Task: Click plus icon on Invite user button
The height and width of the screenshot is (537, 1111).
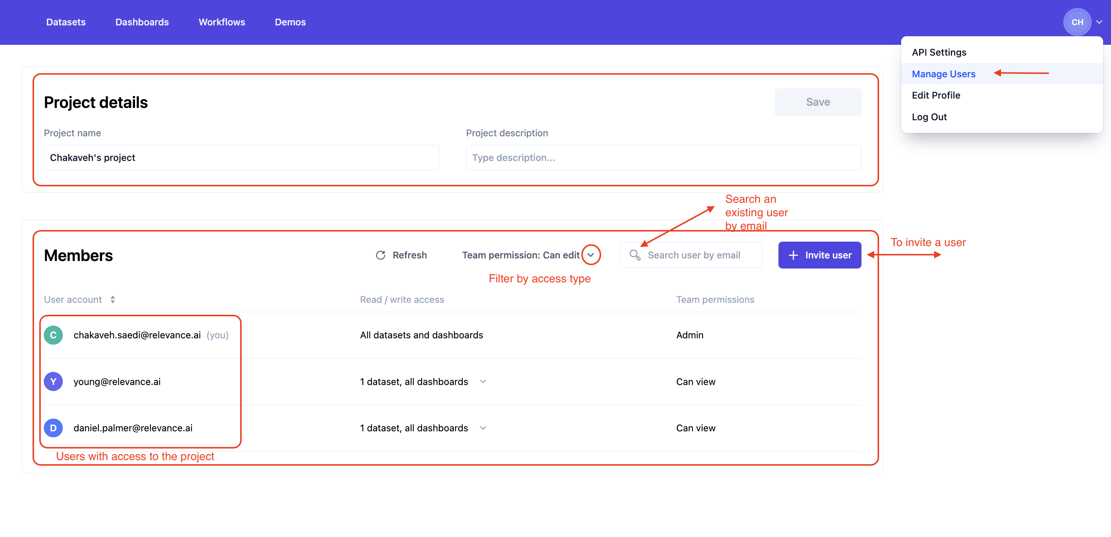Action: (x=793, y=255)
